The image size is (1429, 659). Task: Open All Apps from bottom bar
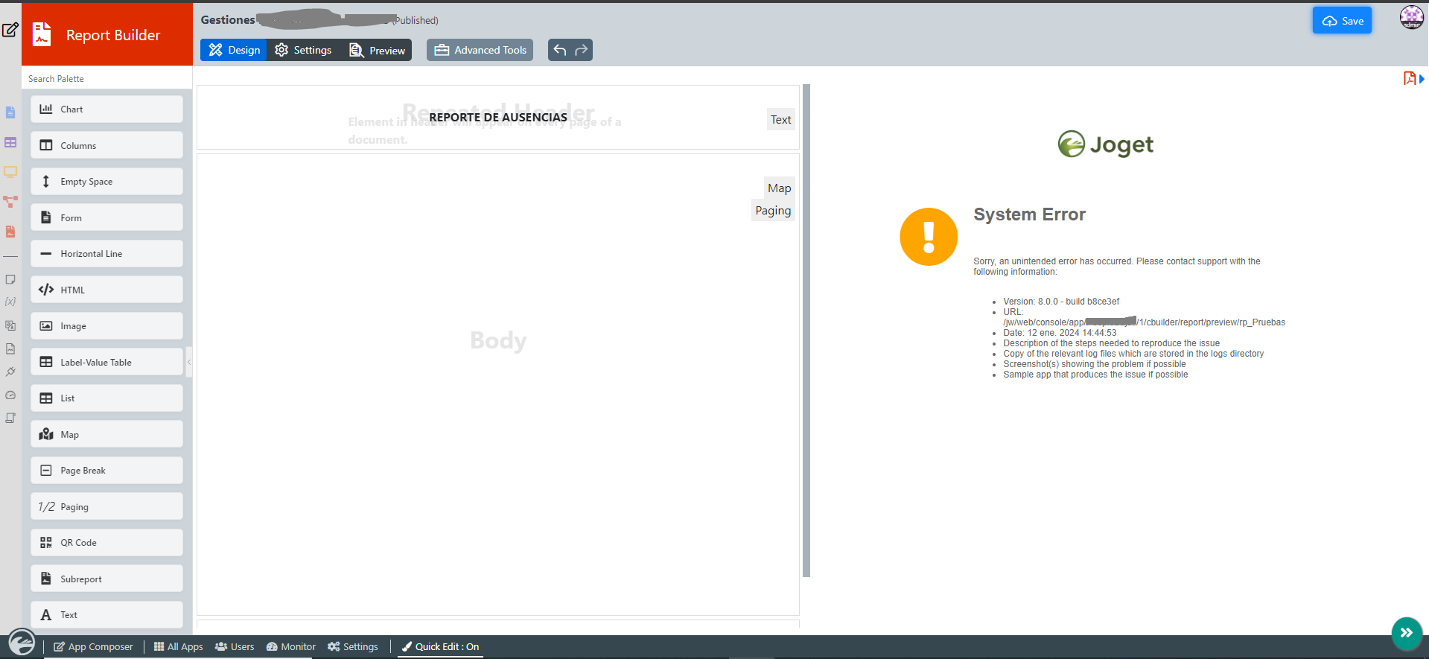pos(178,646)
